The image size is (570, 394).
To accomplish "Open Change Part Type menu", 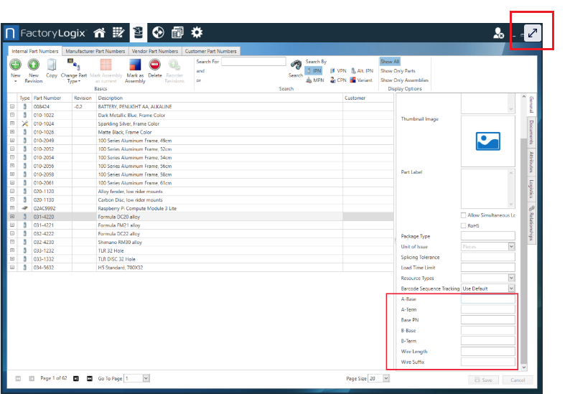I will tap(74, 70).
